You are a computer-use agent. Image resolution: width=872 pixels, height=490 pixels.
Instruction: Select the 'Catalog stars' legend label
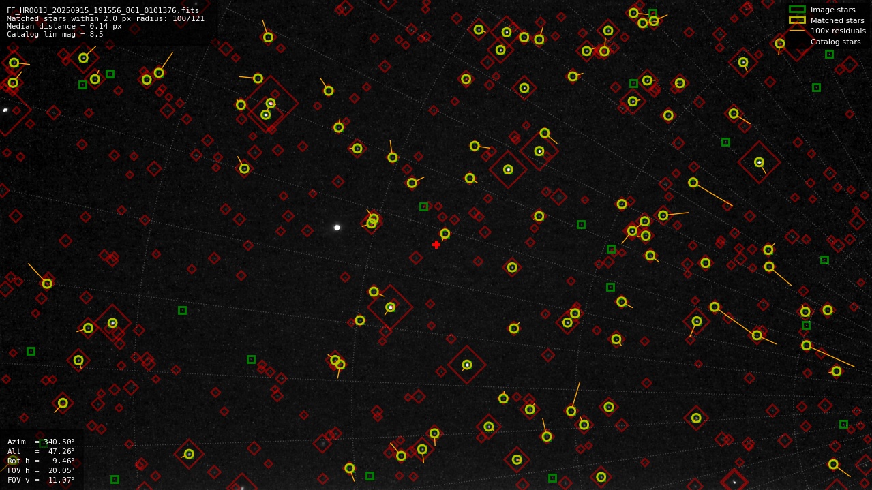[x=835, y=42]
